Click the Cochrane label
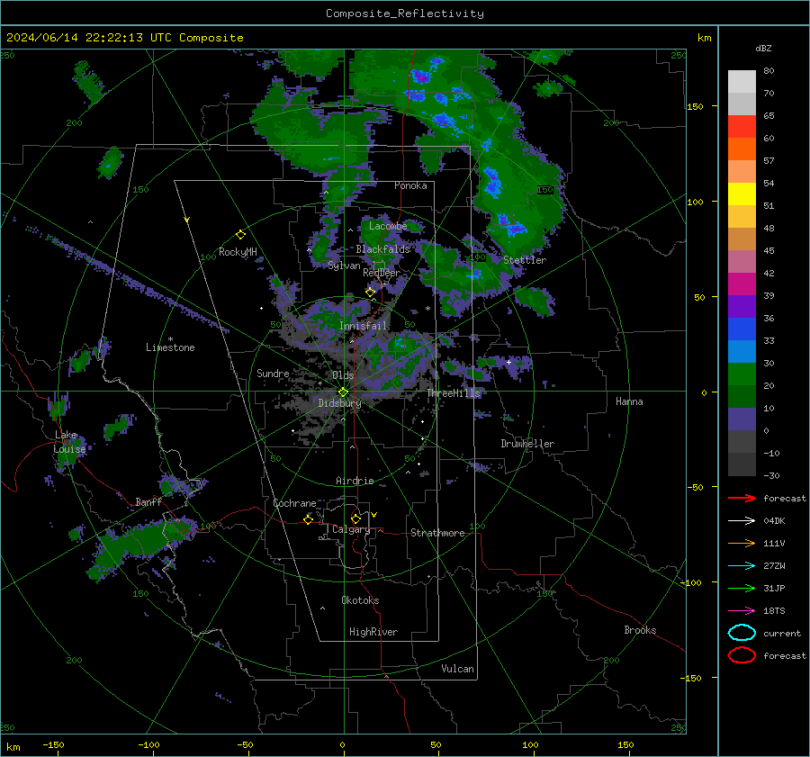 [x=294, y=503]
